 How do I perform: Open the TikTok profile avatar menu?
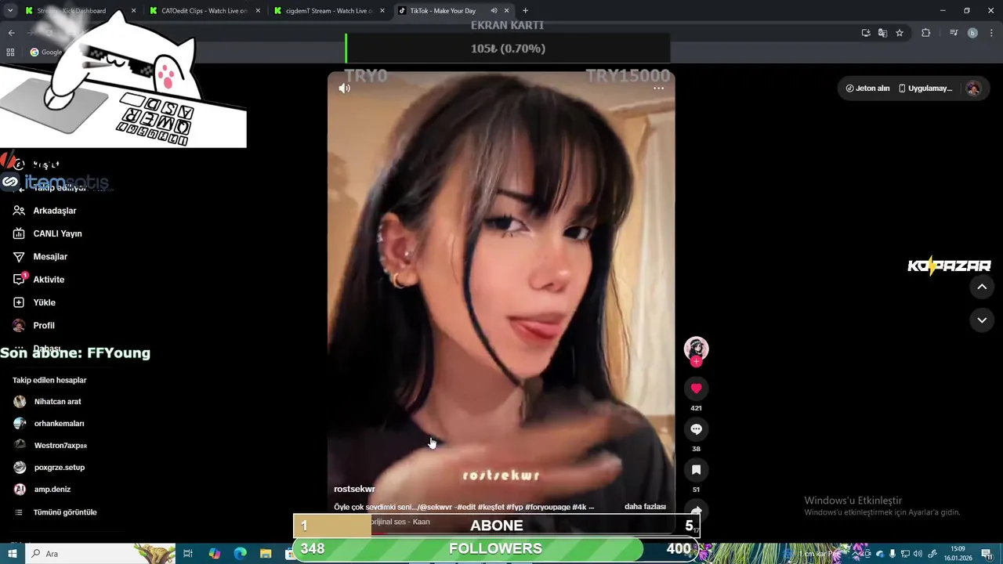point(973,89)
